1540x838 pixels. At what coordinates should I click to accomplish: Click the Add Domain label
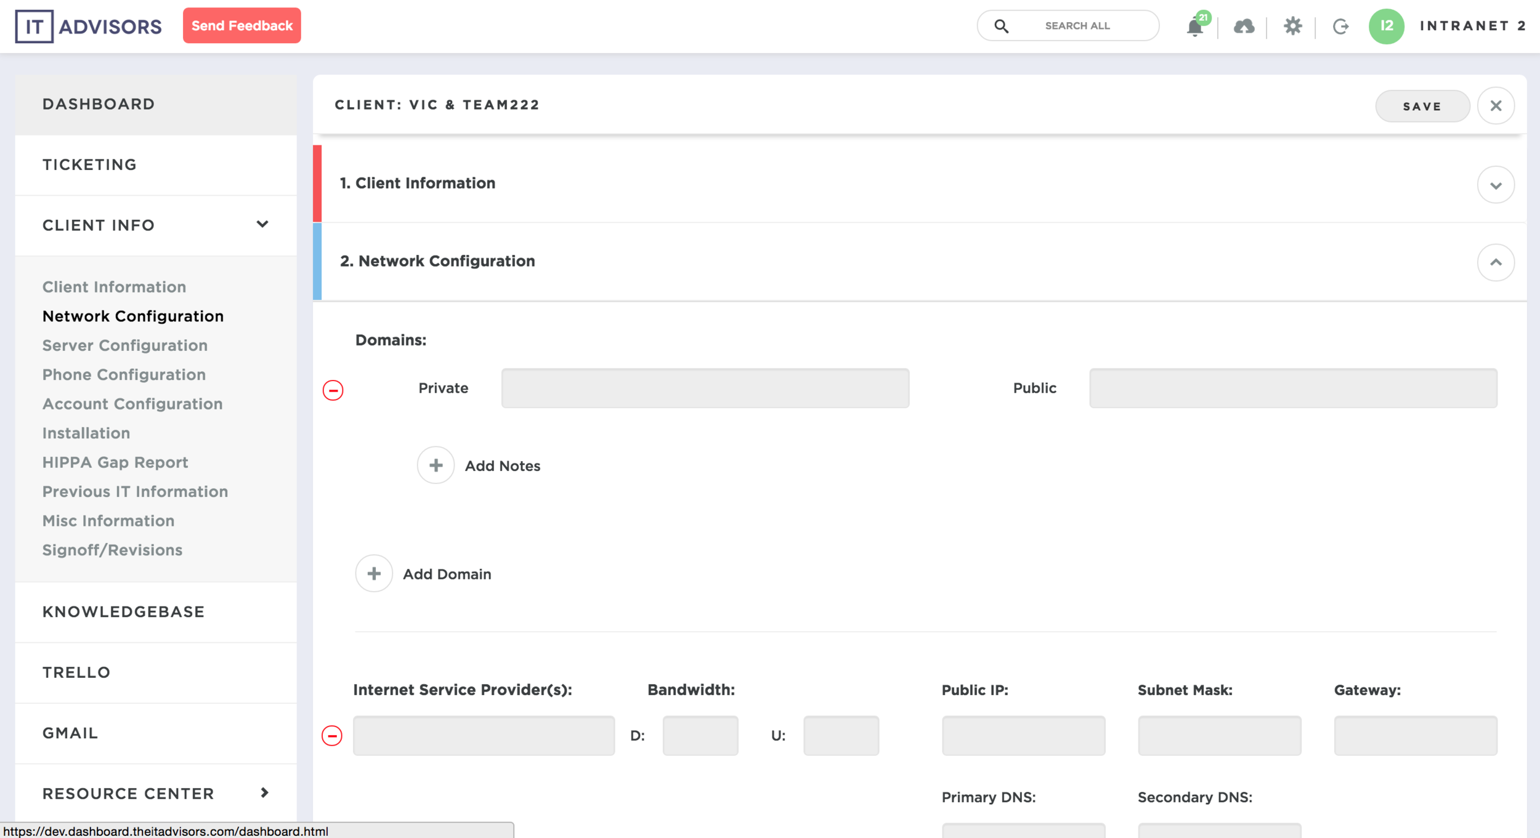point(447,574)
